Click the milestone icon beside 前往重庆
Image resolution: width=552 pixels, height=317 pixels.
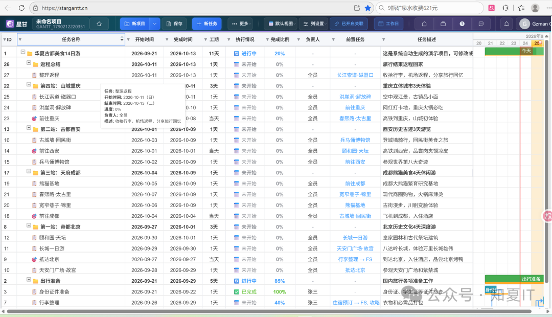[x=34, y=118]
